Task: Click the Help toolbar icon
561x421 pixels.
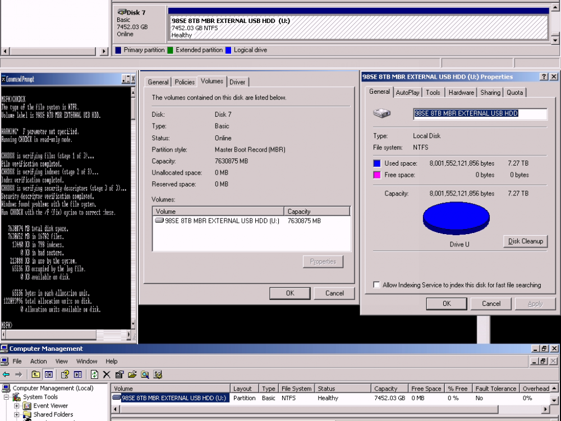Action: [x=66, y=374]
